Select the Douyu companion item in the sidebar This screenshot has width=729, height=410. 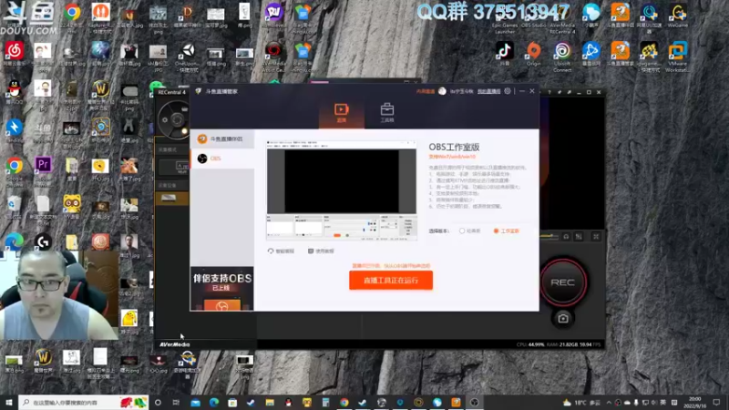point(222,139)
